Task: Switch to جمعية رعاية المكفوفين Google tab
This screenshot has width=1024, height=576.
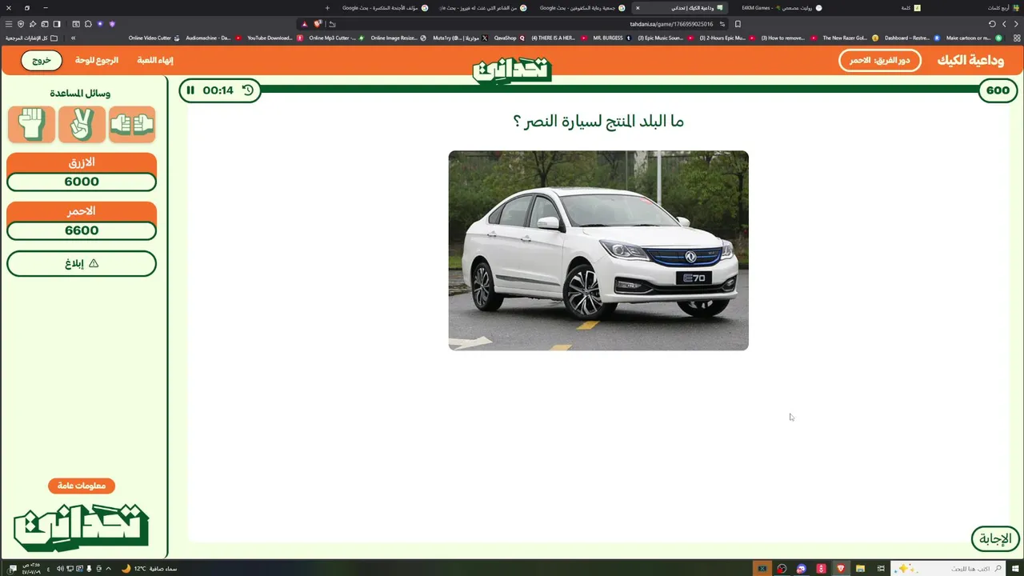Action: click(582, 8)
